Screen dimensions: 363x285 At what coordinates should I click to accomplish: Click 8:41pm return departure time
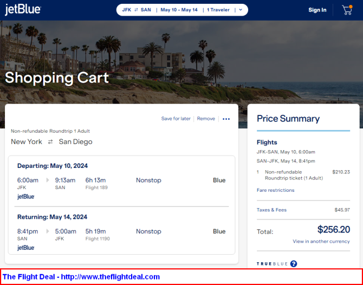click(28, 231)
